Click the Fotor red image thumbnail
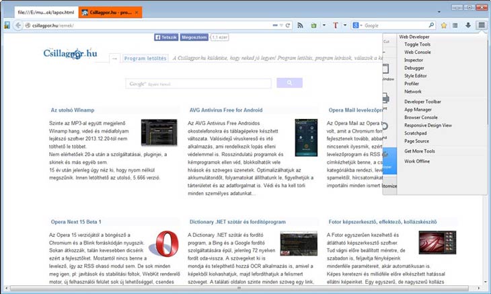This screenshot has width=491, height=294. [437, 242]
